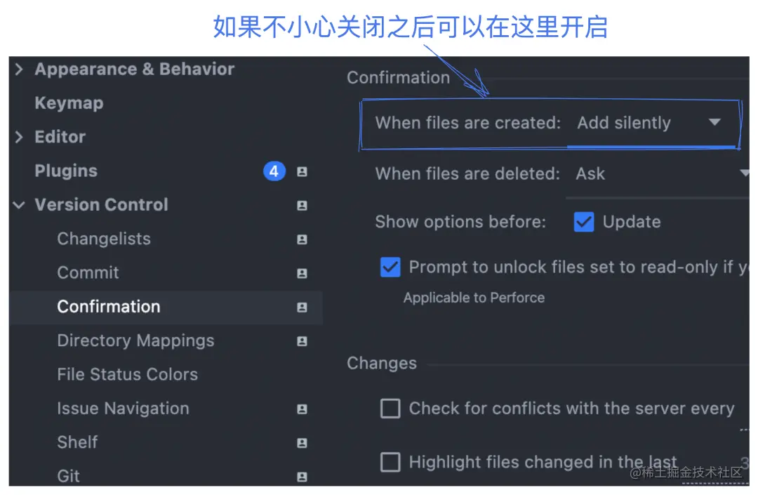Enable check for conflicts with the server
The height and width of the screenshot is (495, 758).
pyautogui.click(x=390, y=408)
